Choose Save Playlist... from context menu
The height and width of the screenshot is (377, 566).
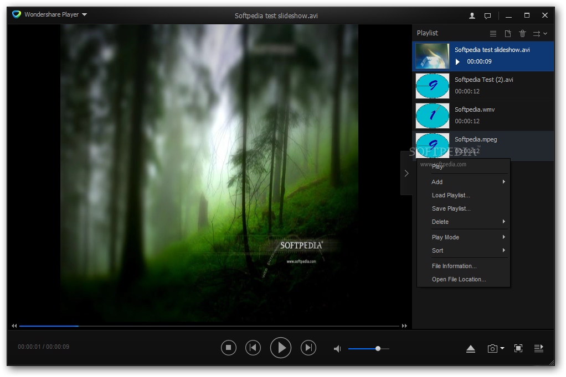[463, 209]
